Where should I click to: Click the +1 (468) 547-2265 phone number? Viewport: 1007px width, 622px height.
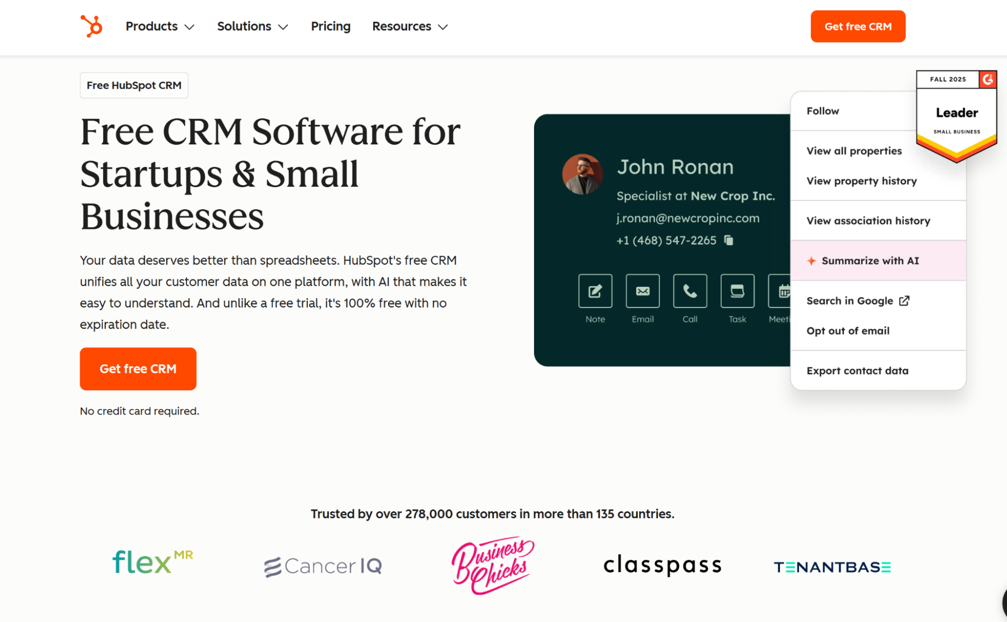click(666, 241)
